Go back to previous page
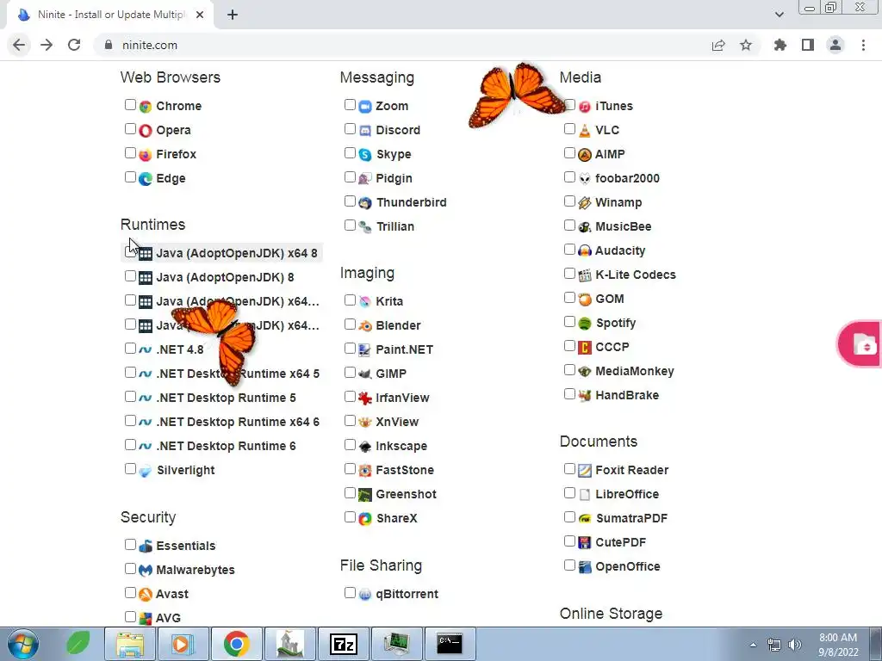This screenshot has width=882, height=661. pyautogui.click(x=19, y=45)
